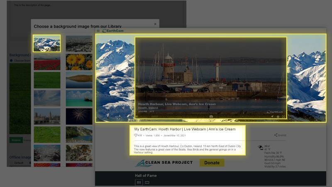The height and width of the screenshot is (187, 332).
Task: Click the grassy background preview image
Action: (20, 98)
